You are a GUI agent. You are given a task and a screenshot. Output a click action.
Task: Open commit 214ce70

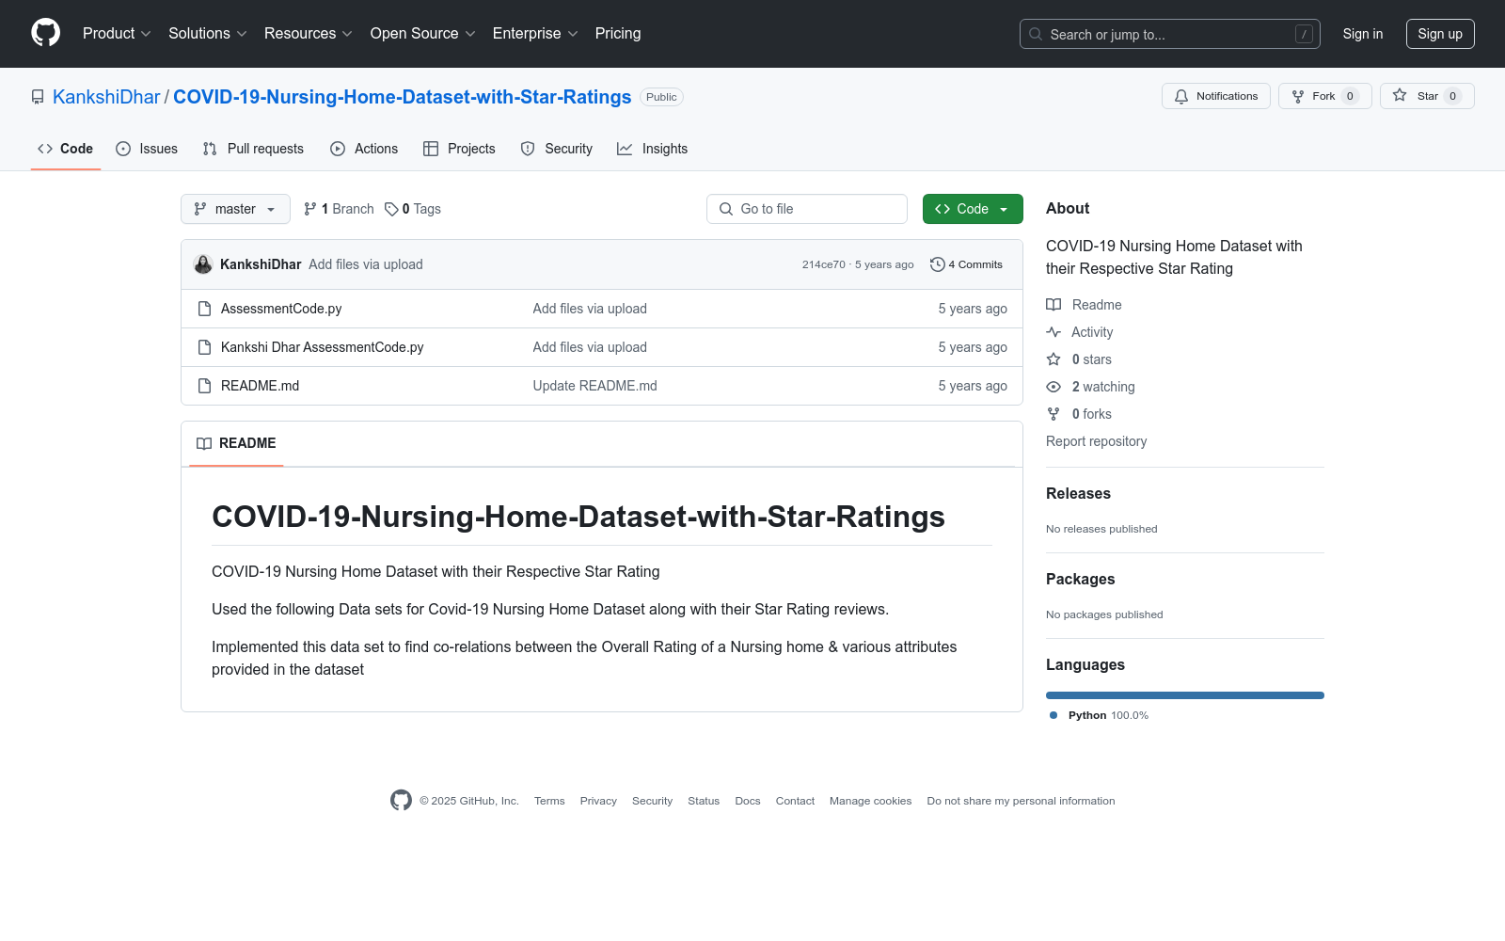pyautogui.click(x=824, y=264)
